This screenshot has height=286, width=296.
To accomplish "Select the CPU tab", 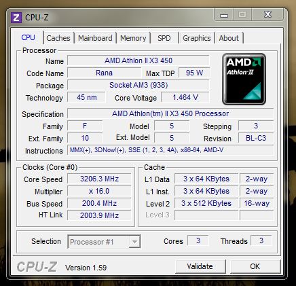I will 28,37.
